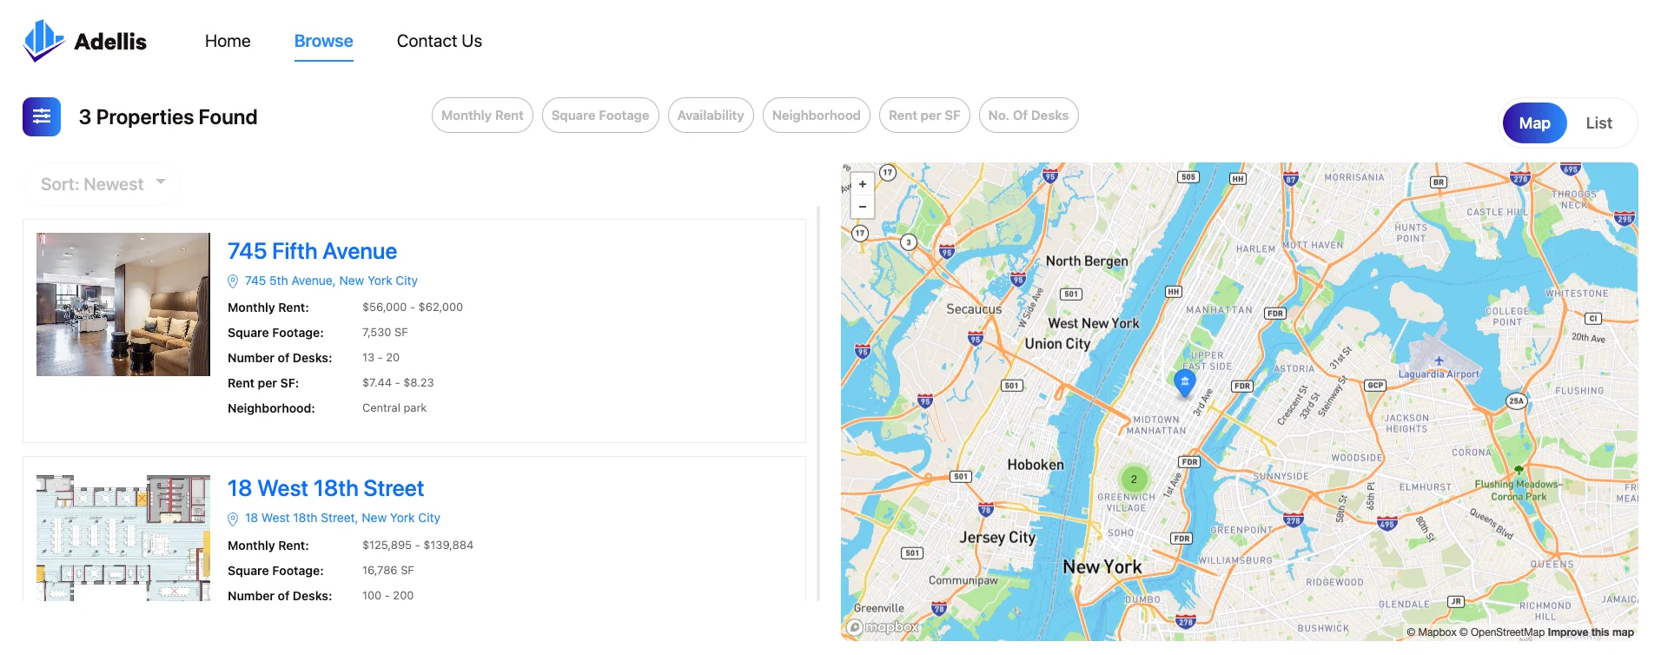Screen dimensions: 1661x655
Task: Open the 18 West 18th Street floorplan thumbnail
Action: (123, 538)
